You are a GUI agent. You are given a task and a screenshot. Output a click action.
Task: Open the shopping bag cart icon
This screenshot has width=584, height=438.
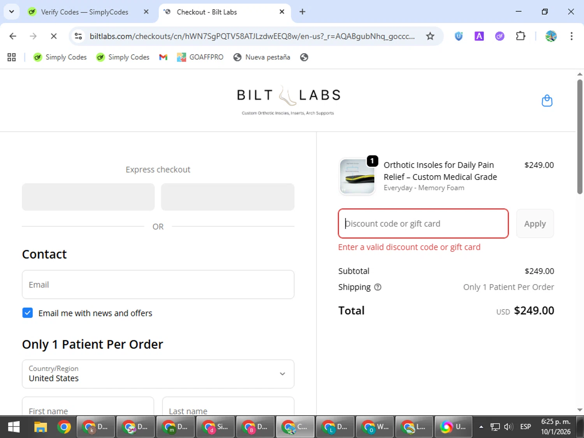pos(547,101)
